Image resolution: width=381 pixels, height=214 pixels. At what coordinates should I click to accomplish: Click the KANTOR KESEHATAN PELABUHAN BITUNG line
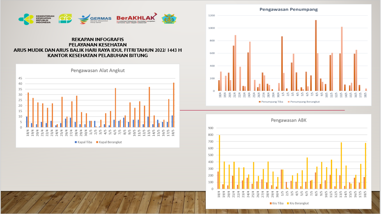pos(97,55)
